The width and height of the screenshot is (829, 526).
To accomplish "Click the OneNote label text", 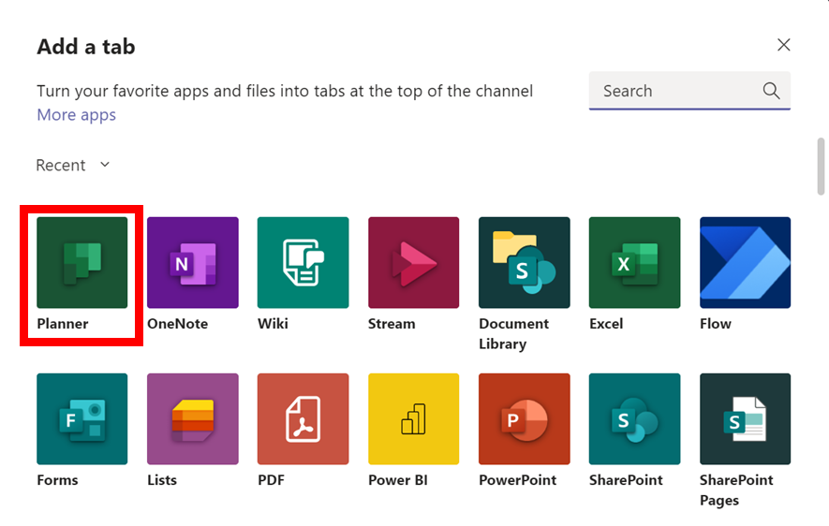I will (x=178, y=324).
